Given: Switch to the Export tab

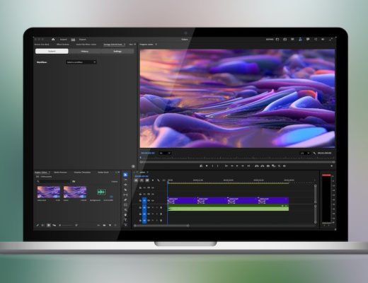Looking at the screenshot, I should (x=83, y=40).
